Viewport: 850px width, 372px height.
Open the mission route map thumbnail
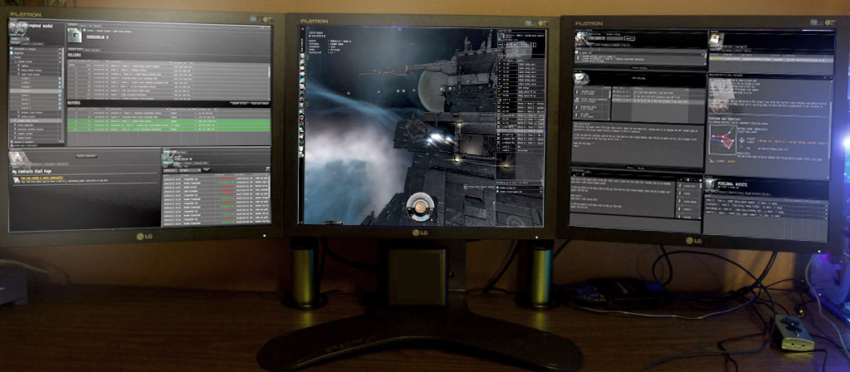pyautogui.click(x=723, y=139)
